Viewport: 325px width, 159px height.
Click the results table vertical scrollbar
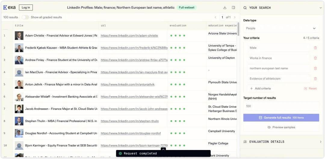[x=238, y=29]
